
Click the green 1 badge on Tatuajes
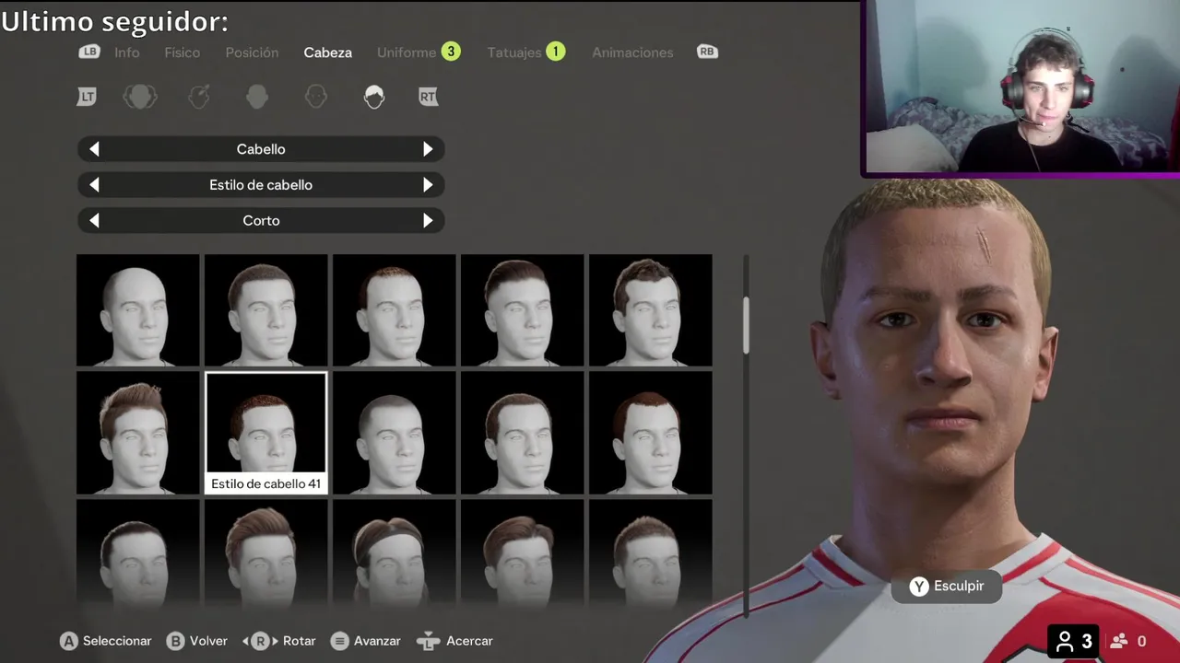[555, 52]
